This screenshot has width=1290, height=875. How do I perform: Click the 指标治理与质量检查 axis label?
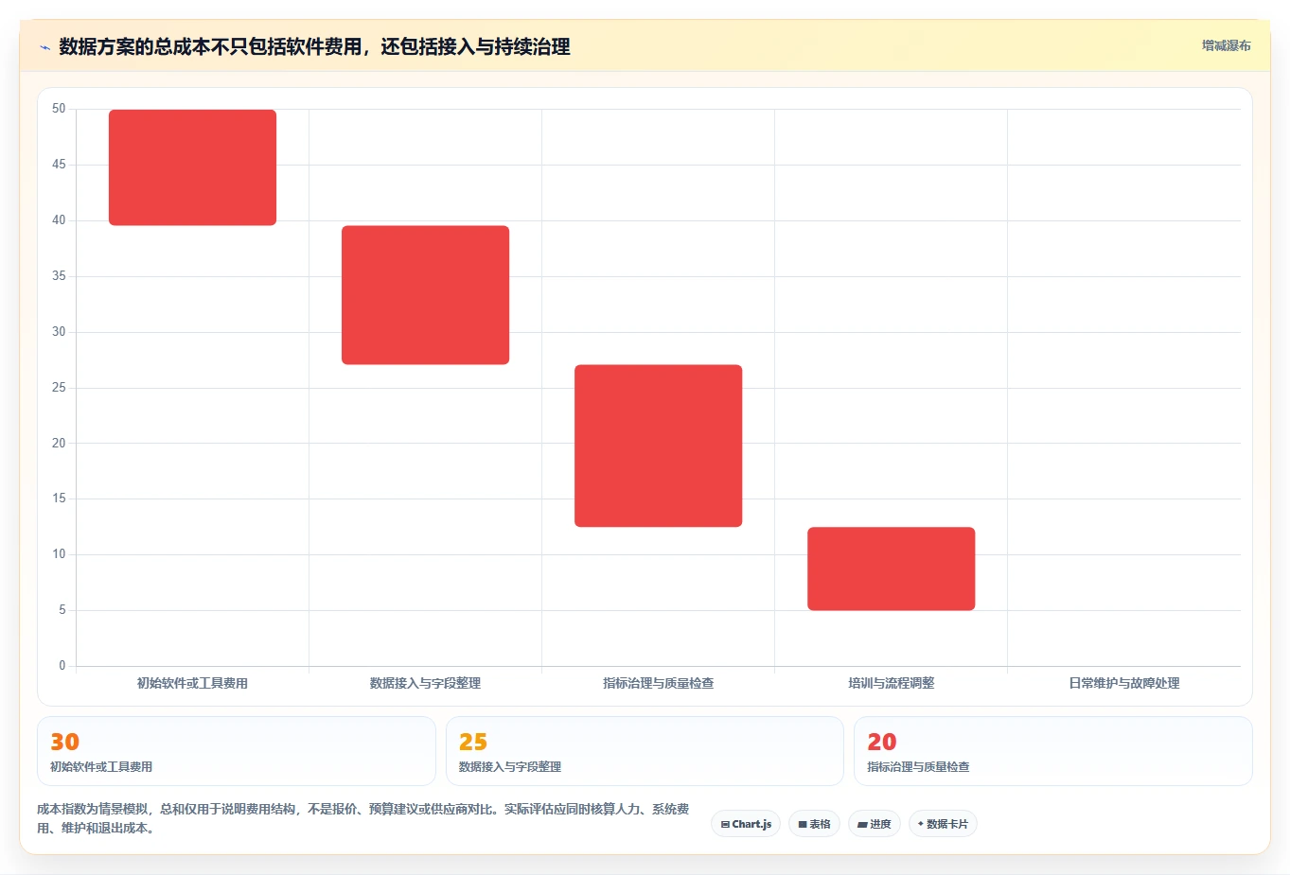pos(658,683)
